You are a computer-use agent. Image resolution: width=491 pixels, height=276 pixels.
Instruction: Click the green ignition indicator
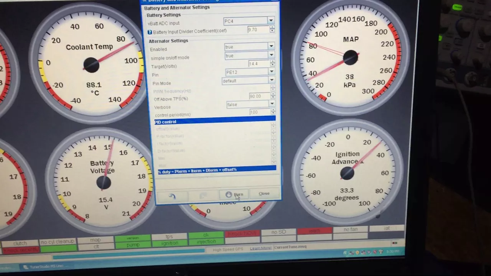click(170, 243)
